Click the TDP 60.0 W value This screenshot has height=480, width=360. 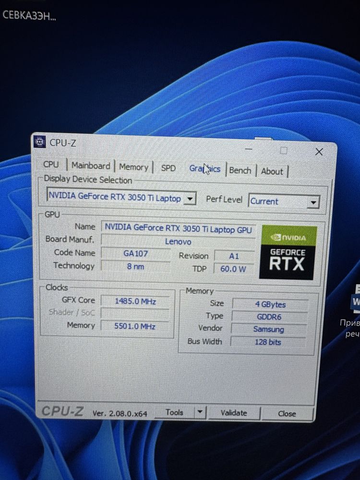pos(233,269)
